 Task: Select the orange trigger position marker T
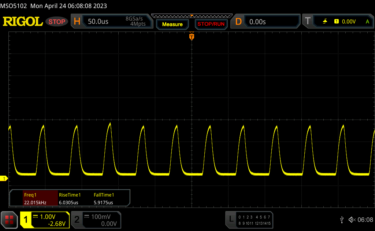pos(192,37)
